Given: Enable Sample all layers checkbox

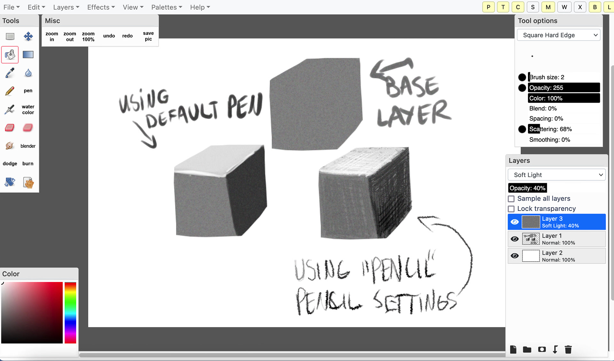Looking at the screenshot, I should [511, 199].
